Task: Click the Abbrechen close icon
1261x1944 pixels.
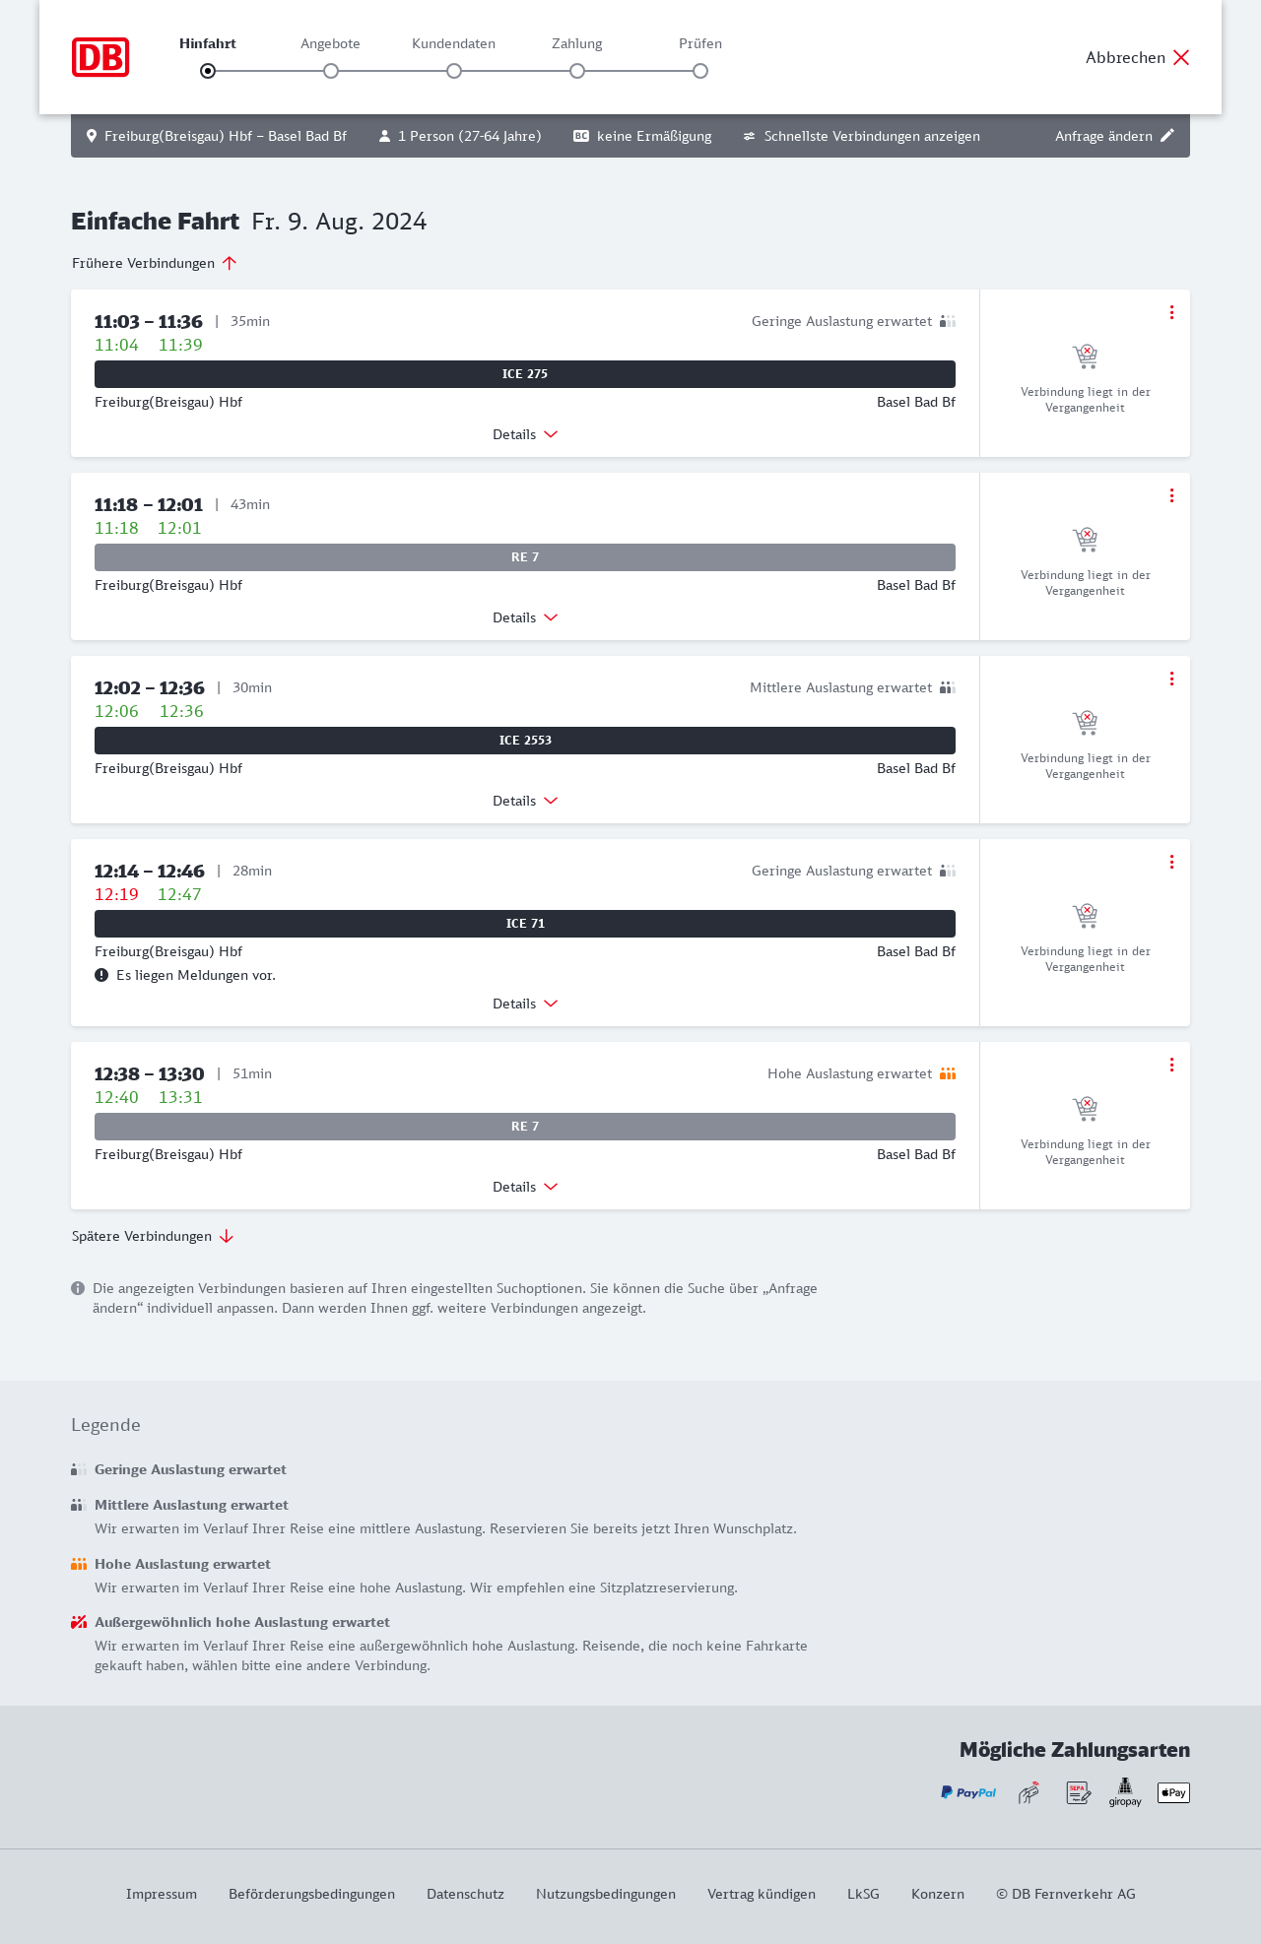Action: 1181,57
